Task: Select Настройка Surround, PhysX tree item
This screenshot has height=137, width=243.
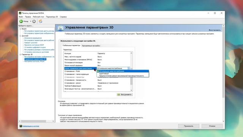Action: [34, 61]
